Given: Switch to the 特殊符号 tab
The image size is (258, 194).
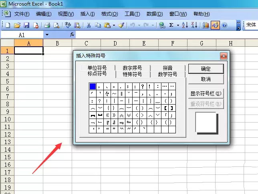Looking at the screenshot, I should (132, 74).
